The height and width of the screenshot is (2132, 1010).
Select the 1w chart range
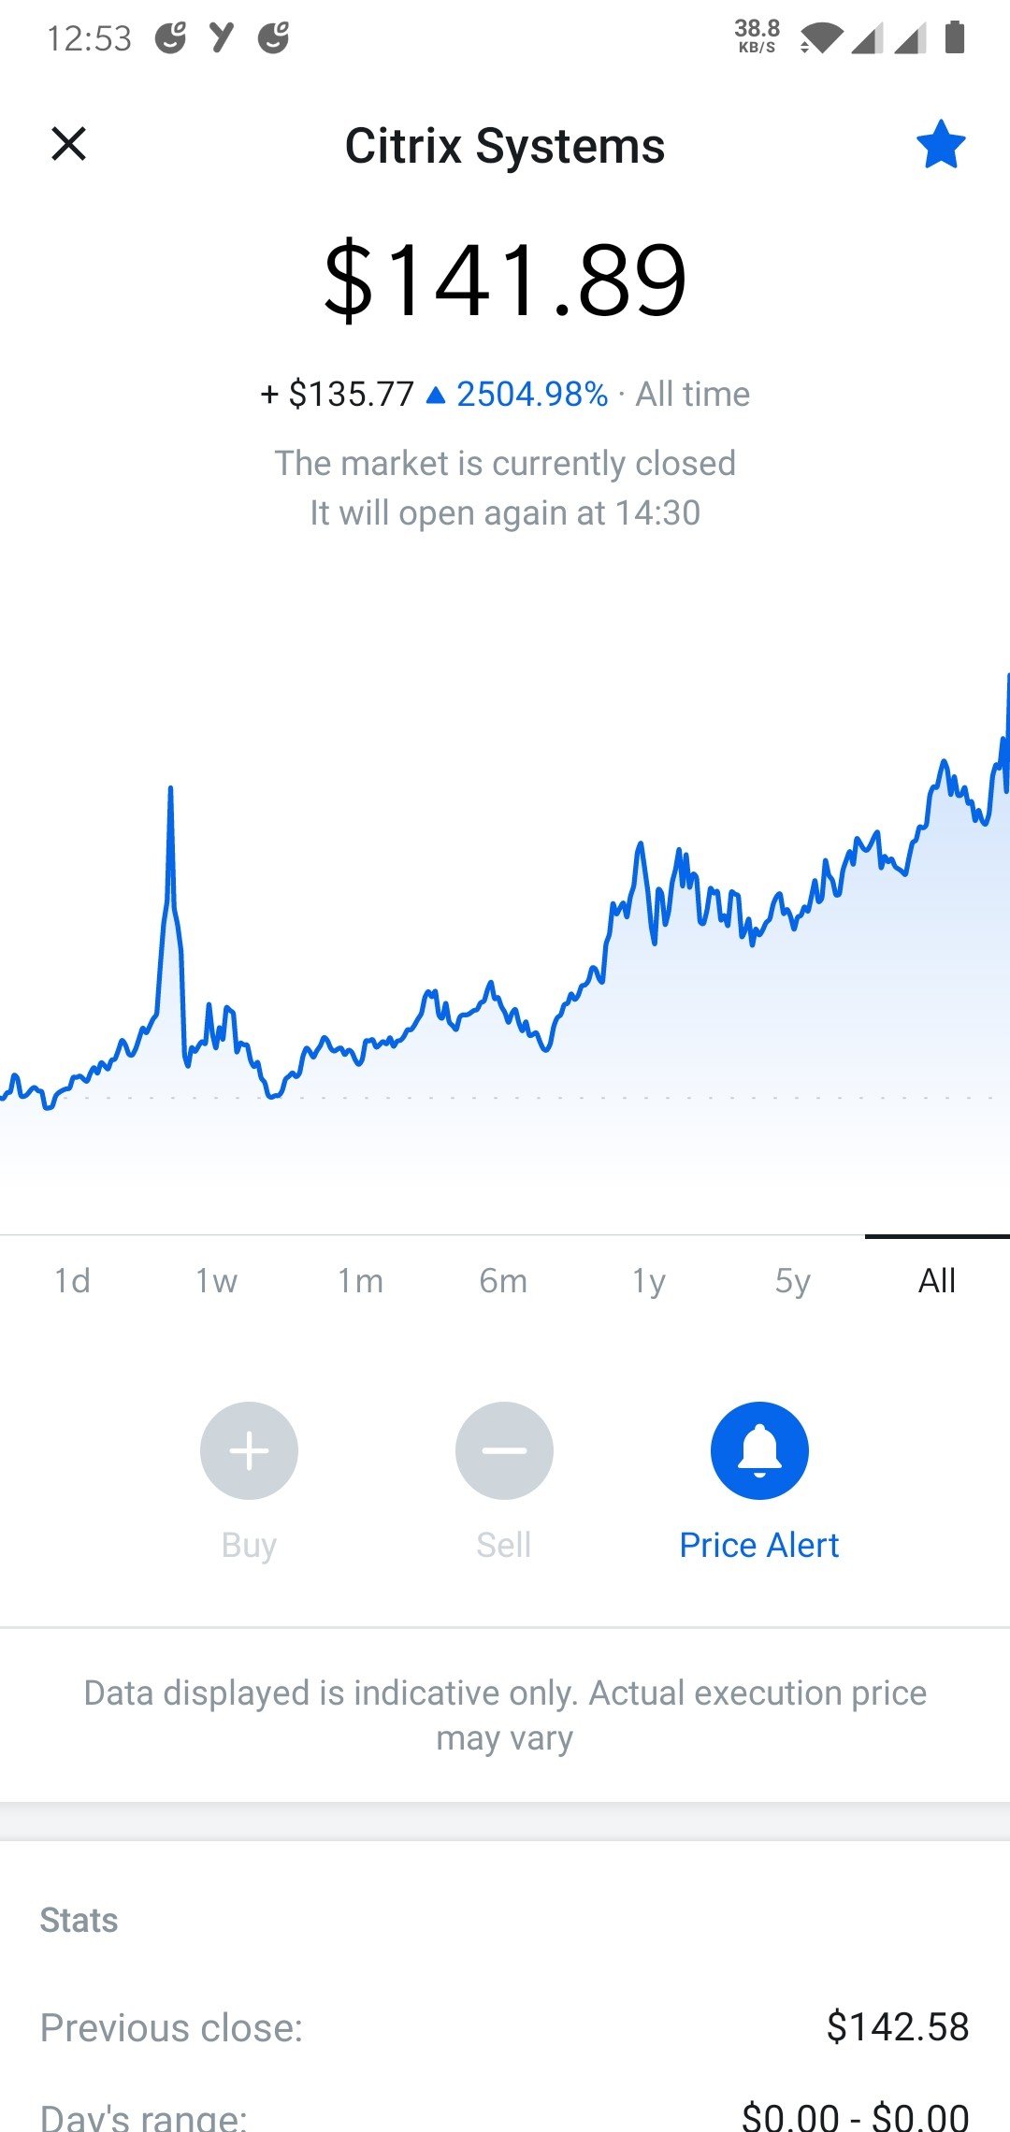click(216, 1280)
